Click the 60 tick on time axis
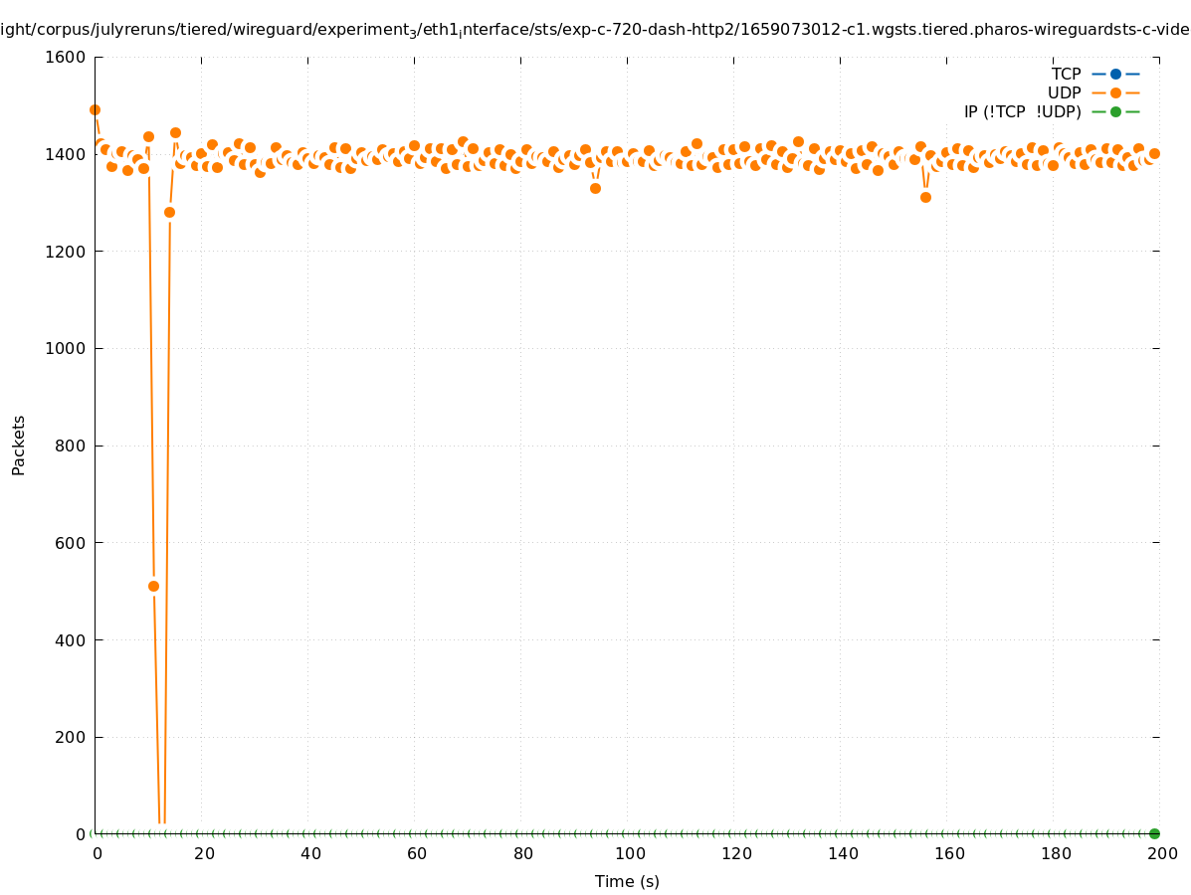1191x895 pixels. (415, 853)
